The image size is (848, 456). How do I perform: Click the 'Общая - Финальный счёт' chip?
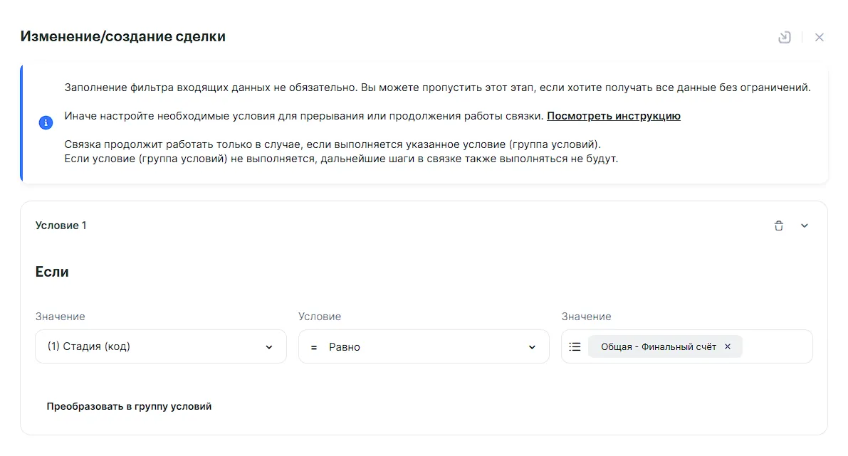click(658, 346)
